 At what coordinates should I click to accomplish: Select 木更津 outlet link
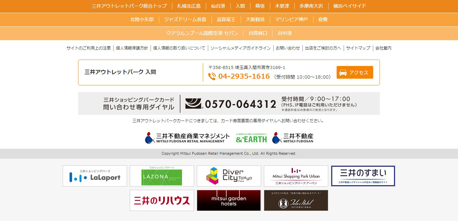click(282, 6)
